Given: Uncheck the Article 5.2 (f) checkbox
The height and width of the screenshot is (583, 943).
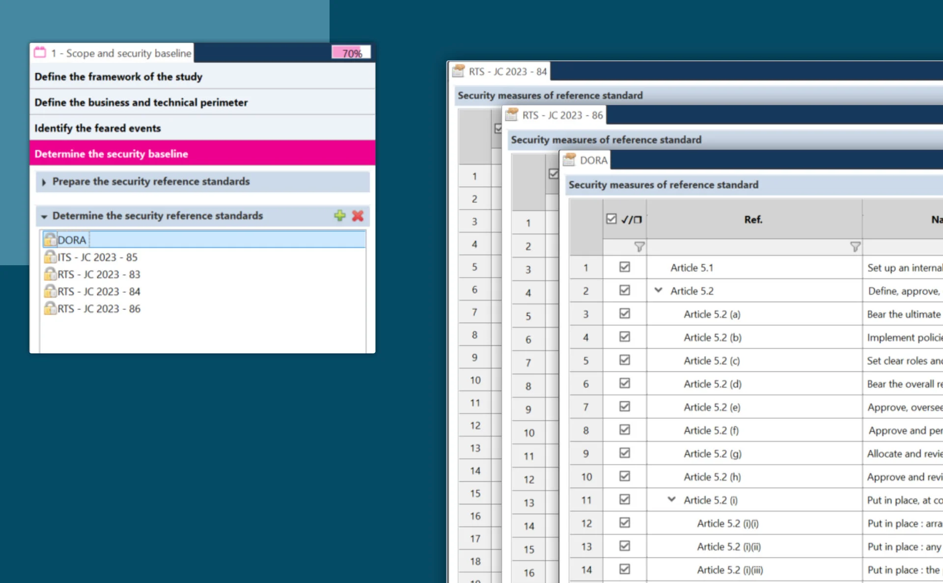Looking at the screenshot, I should point(625,430).
